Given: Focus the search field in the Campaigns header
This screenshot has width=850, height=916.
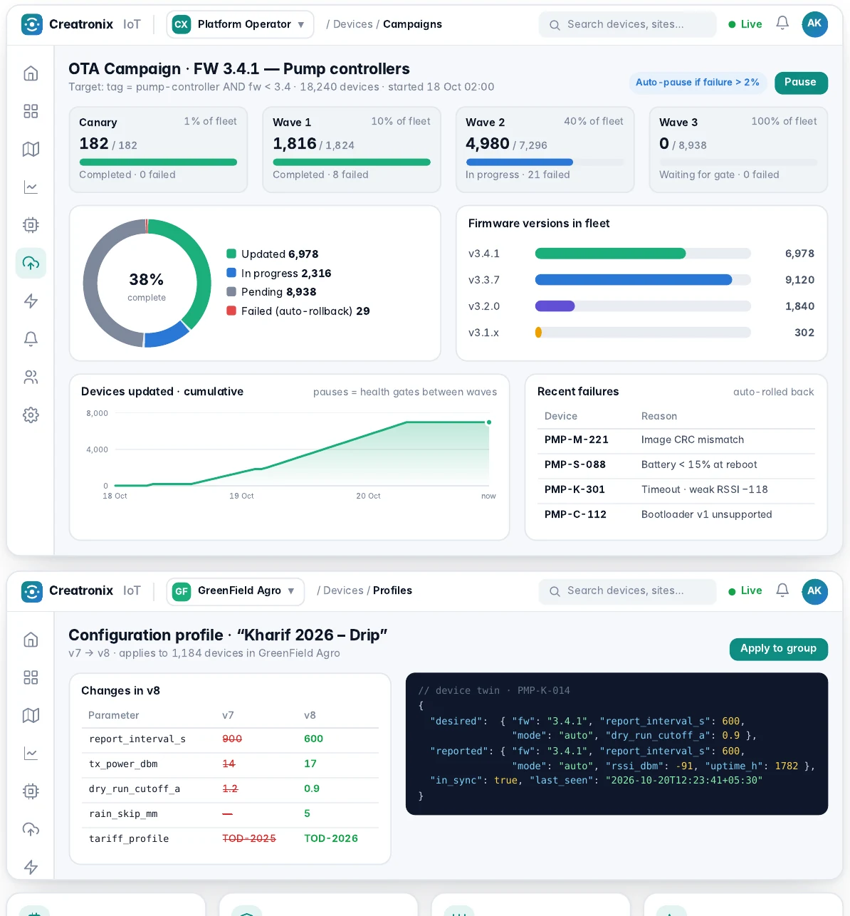Looking at the screenshot, I should click(627, 24).
